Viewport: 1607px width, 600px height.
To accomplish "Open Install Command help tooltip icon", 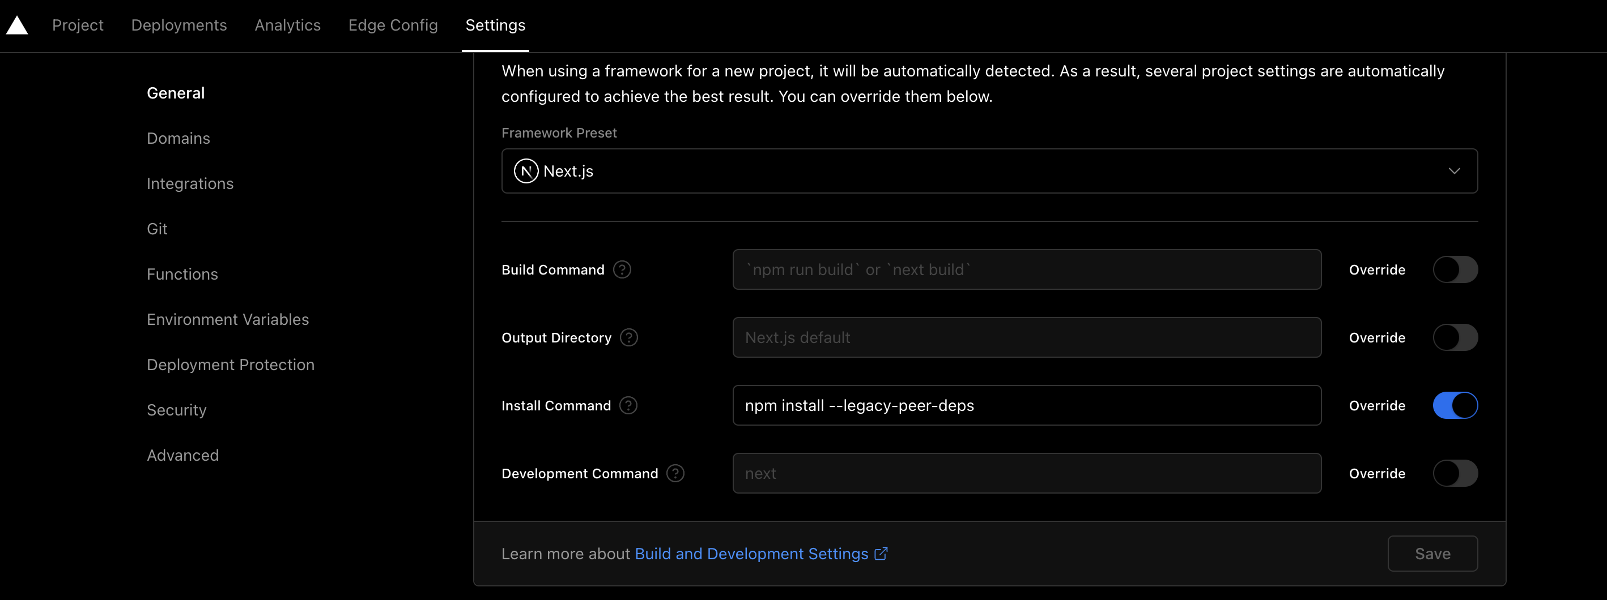I will coord(628,405).
